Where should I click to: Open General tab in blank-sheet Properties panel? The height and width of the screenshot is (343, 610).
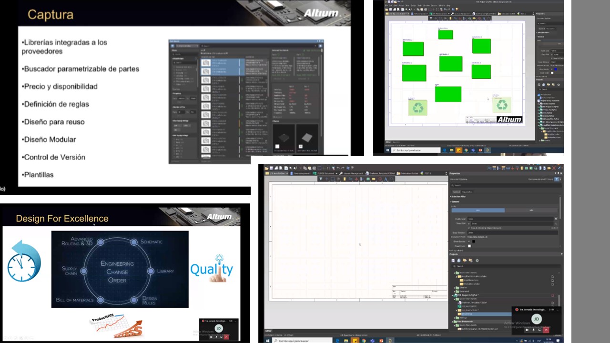[457, 192]
